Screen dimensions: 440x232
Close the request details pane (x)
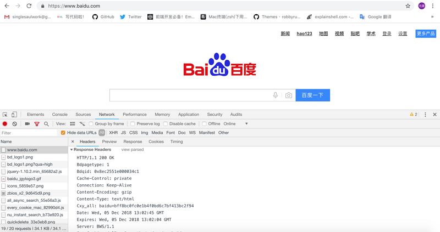pos(73,142)
